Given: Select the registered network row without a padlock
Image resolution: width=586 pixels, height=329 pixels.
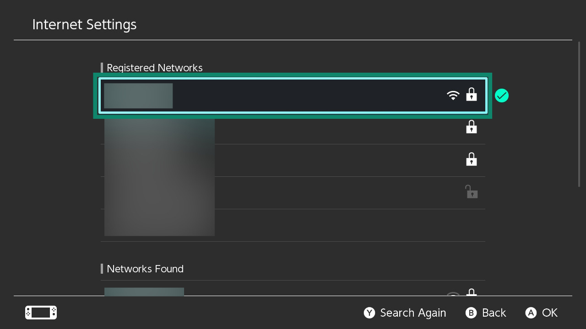Looking at the screenshot, I should coord(293,225).
